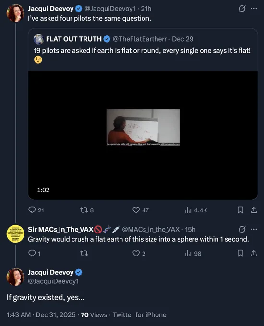Image resolution: width=264 pixels, height=326 pixels.
Task: Bookmark Jacqui Deevoy's top tweet
Action: (x=240, y=210)
